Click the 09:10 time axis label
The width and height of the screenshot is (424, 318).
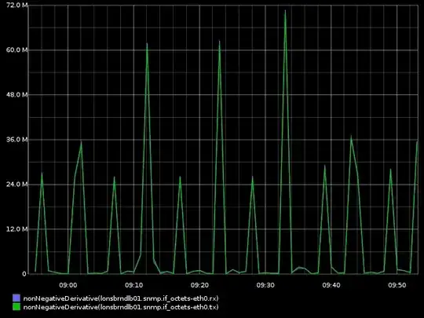pyautogui.click(x=133, y=285)
